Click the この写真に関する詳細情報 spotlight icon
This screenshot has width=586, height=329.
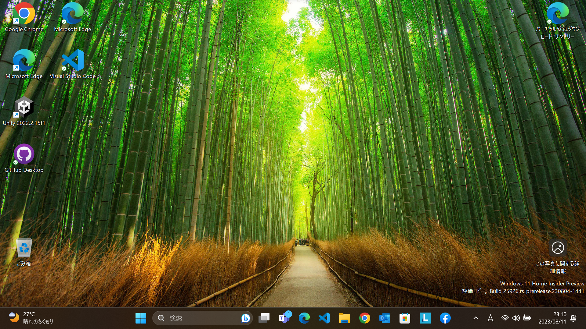558,256
